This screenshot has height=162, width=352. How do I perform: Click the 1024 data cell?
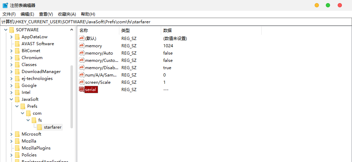pyautogui.click(x=168, y=46)
